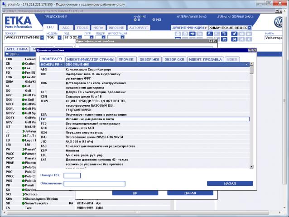Click the Volkswagen logo icon
The width and height of the screenshot is (289, 217).
pyautogui.click(x=278, y=22)
